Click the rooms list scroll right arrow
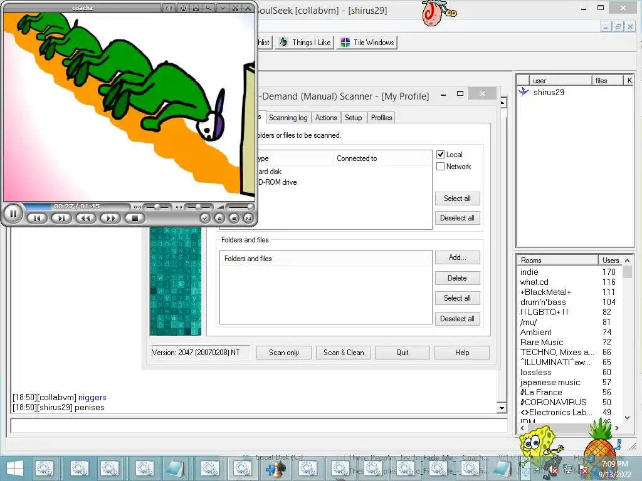Image resolution: width=642 pixels, height=481 pixels. pos(617,428)
